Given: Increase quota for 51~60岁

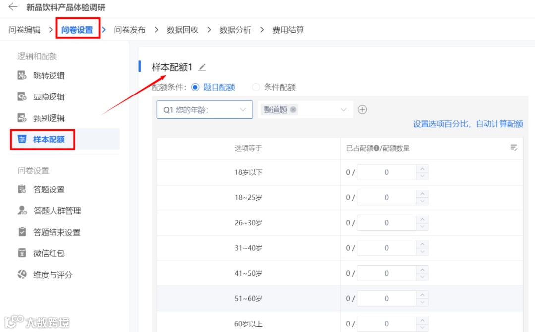Looking at the screenshot, I should point(423,295).
